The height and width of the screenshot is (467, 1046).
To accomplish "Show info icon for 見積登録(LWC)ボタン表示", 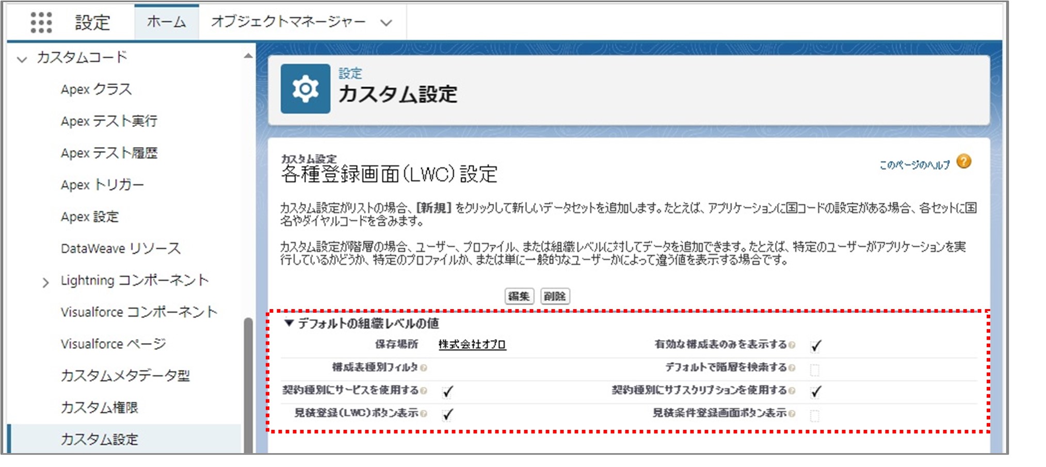I will [424, 413].
